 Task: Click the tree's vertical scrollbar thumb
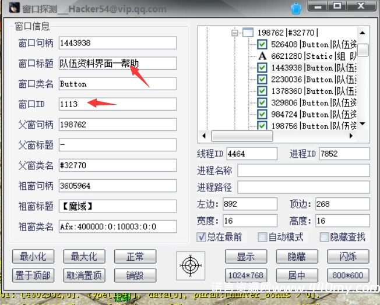tap(363, 50)
